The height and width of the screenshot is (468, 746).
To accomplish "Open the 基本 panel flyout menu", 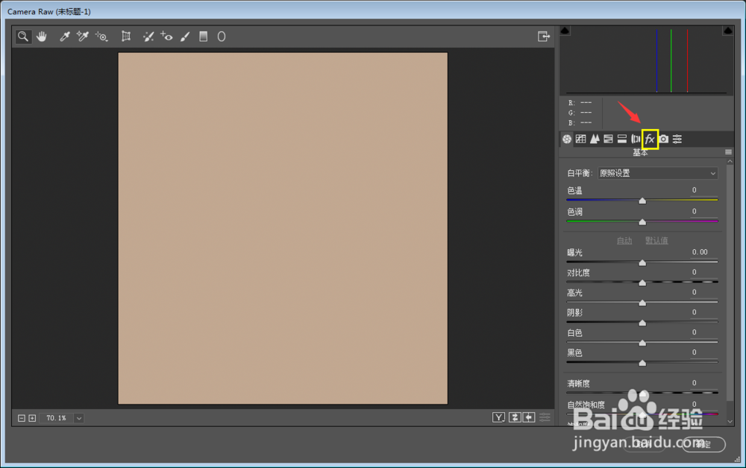I will pos(728,152).
